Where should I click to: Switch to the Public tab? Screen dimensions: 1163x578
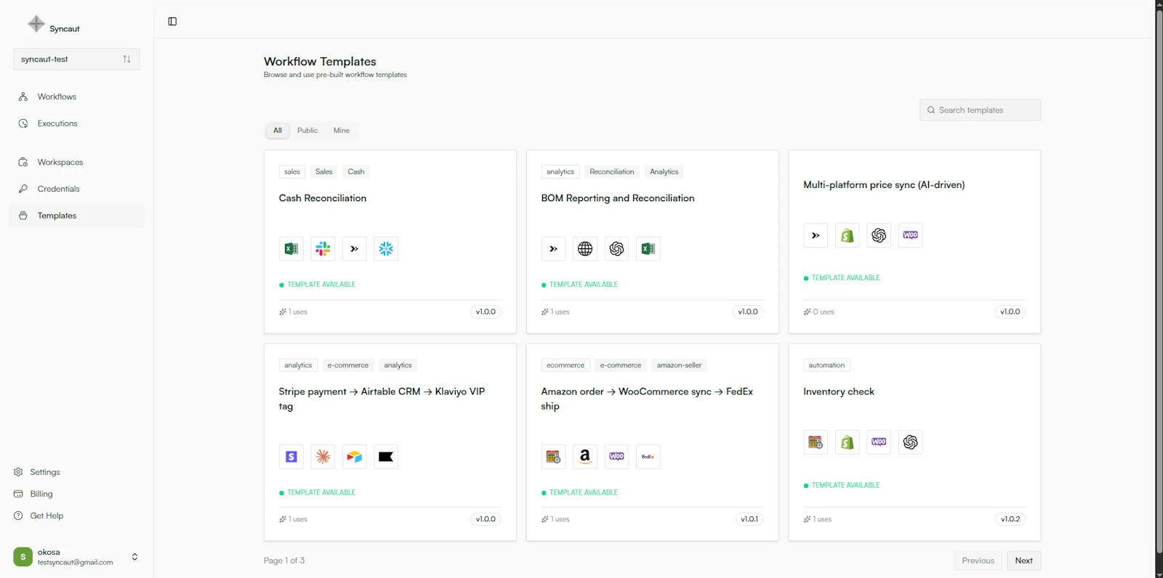(307, 131)
